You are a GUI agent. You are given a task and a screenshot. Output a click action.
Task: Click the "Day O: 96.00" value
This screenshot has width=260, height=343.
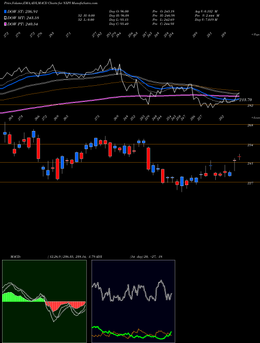click(x=119, y=11)
